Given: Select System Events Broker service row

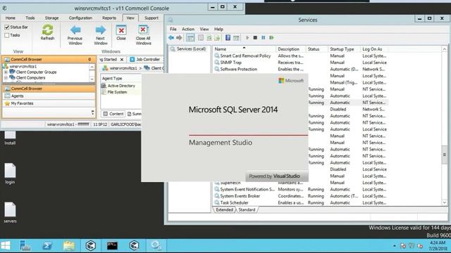Looking at the screenshot, I should (301, 196).
